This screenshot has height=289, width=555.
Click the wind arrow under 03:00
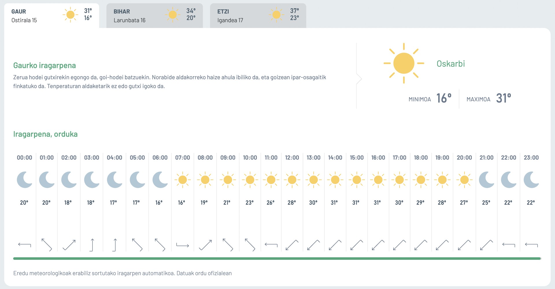pyautogui.click(x=92, y=245)
